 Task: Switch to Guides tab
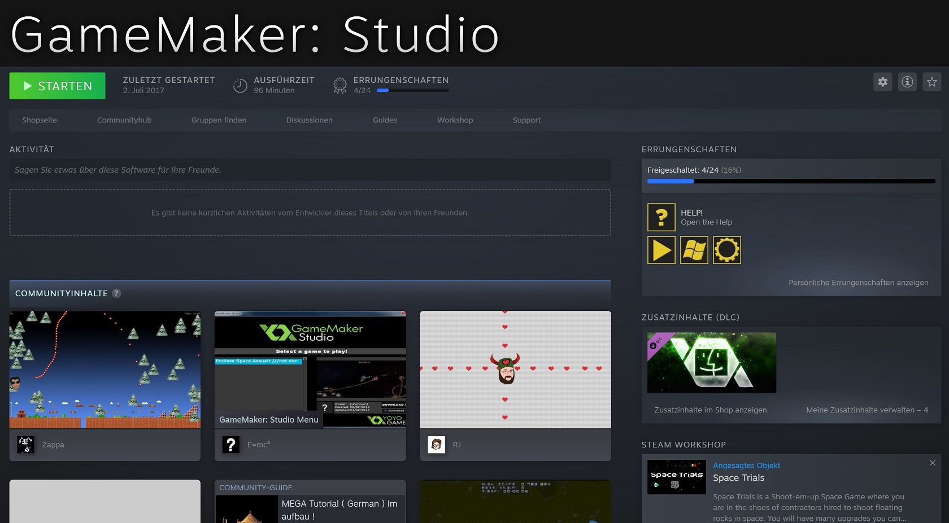pos(385,120)
